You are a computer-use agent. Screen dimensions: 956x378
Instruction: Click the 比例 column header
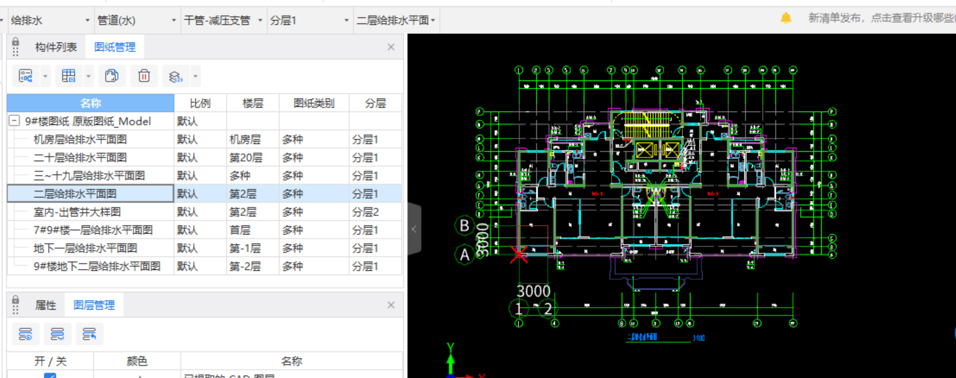point(200,103)
